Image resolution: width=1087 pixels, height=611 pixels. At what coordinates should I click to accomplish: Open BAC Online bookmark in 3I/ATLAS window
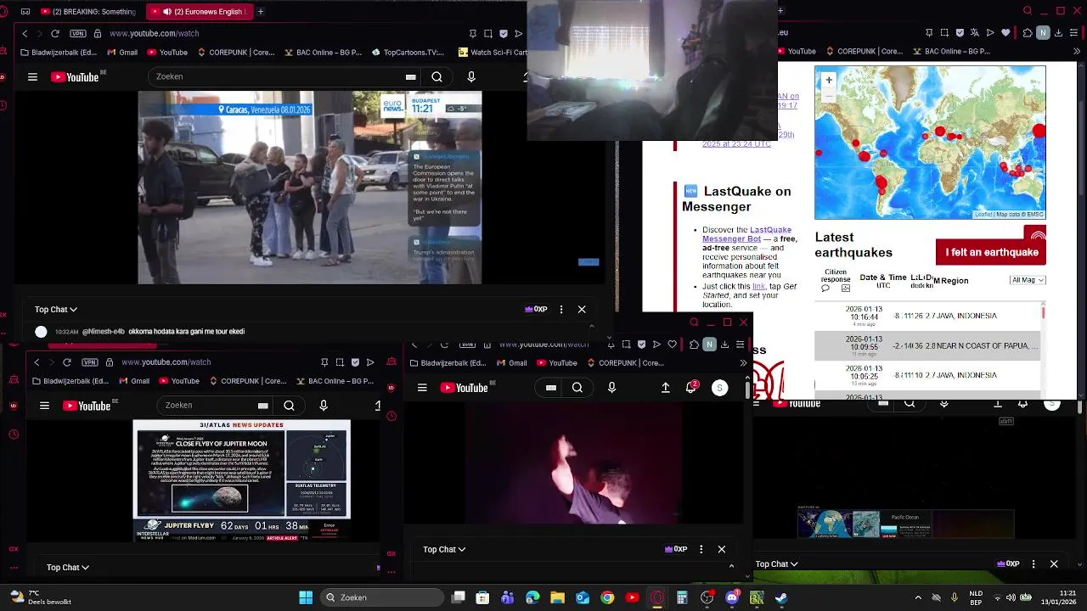(335, 381)
